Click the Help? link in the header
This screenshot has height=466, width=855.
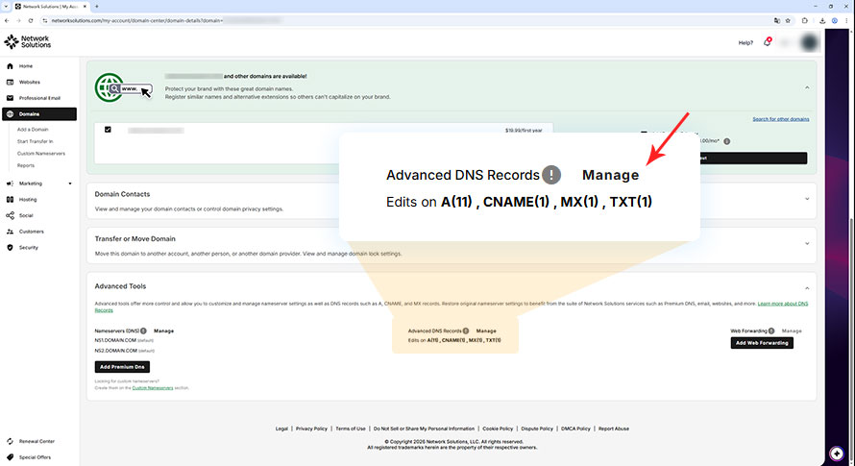point(745,42)
